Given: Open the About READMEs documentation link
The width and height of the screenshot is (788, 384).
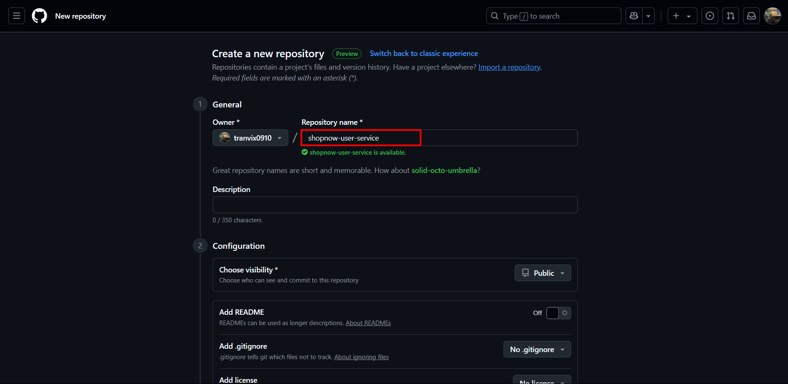Looking at the screenshot, I should click(x=368, y=323).
